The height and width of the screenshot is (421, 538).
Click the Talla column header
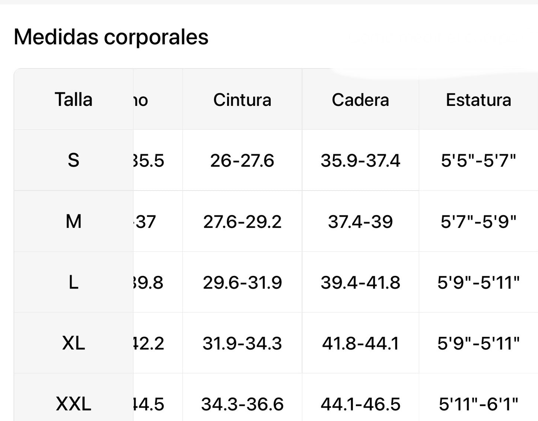pos(73,100)
